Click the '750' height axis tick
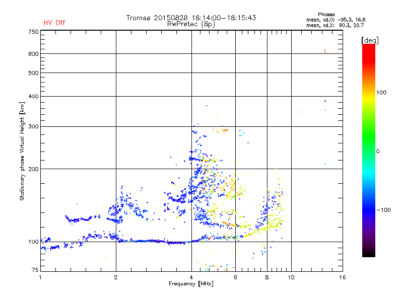This screenshot has width=403, height=302. pos(33,32)
